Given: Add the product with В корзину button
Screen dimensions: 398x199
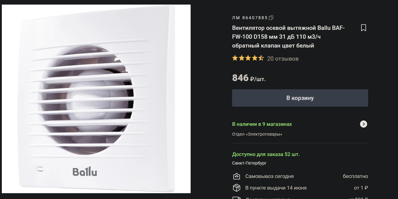Looking at the screenshot, I should pyautogui.click(x=300, y=98).
